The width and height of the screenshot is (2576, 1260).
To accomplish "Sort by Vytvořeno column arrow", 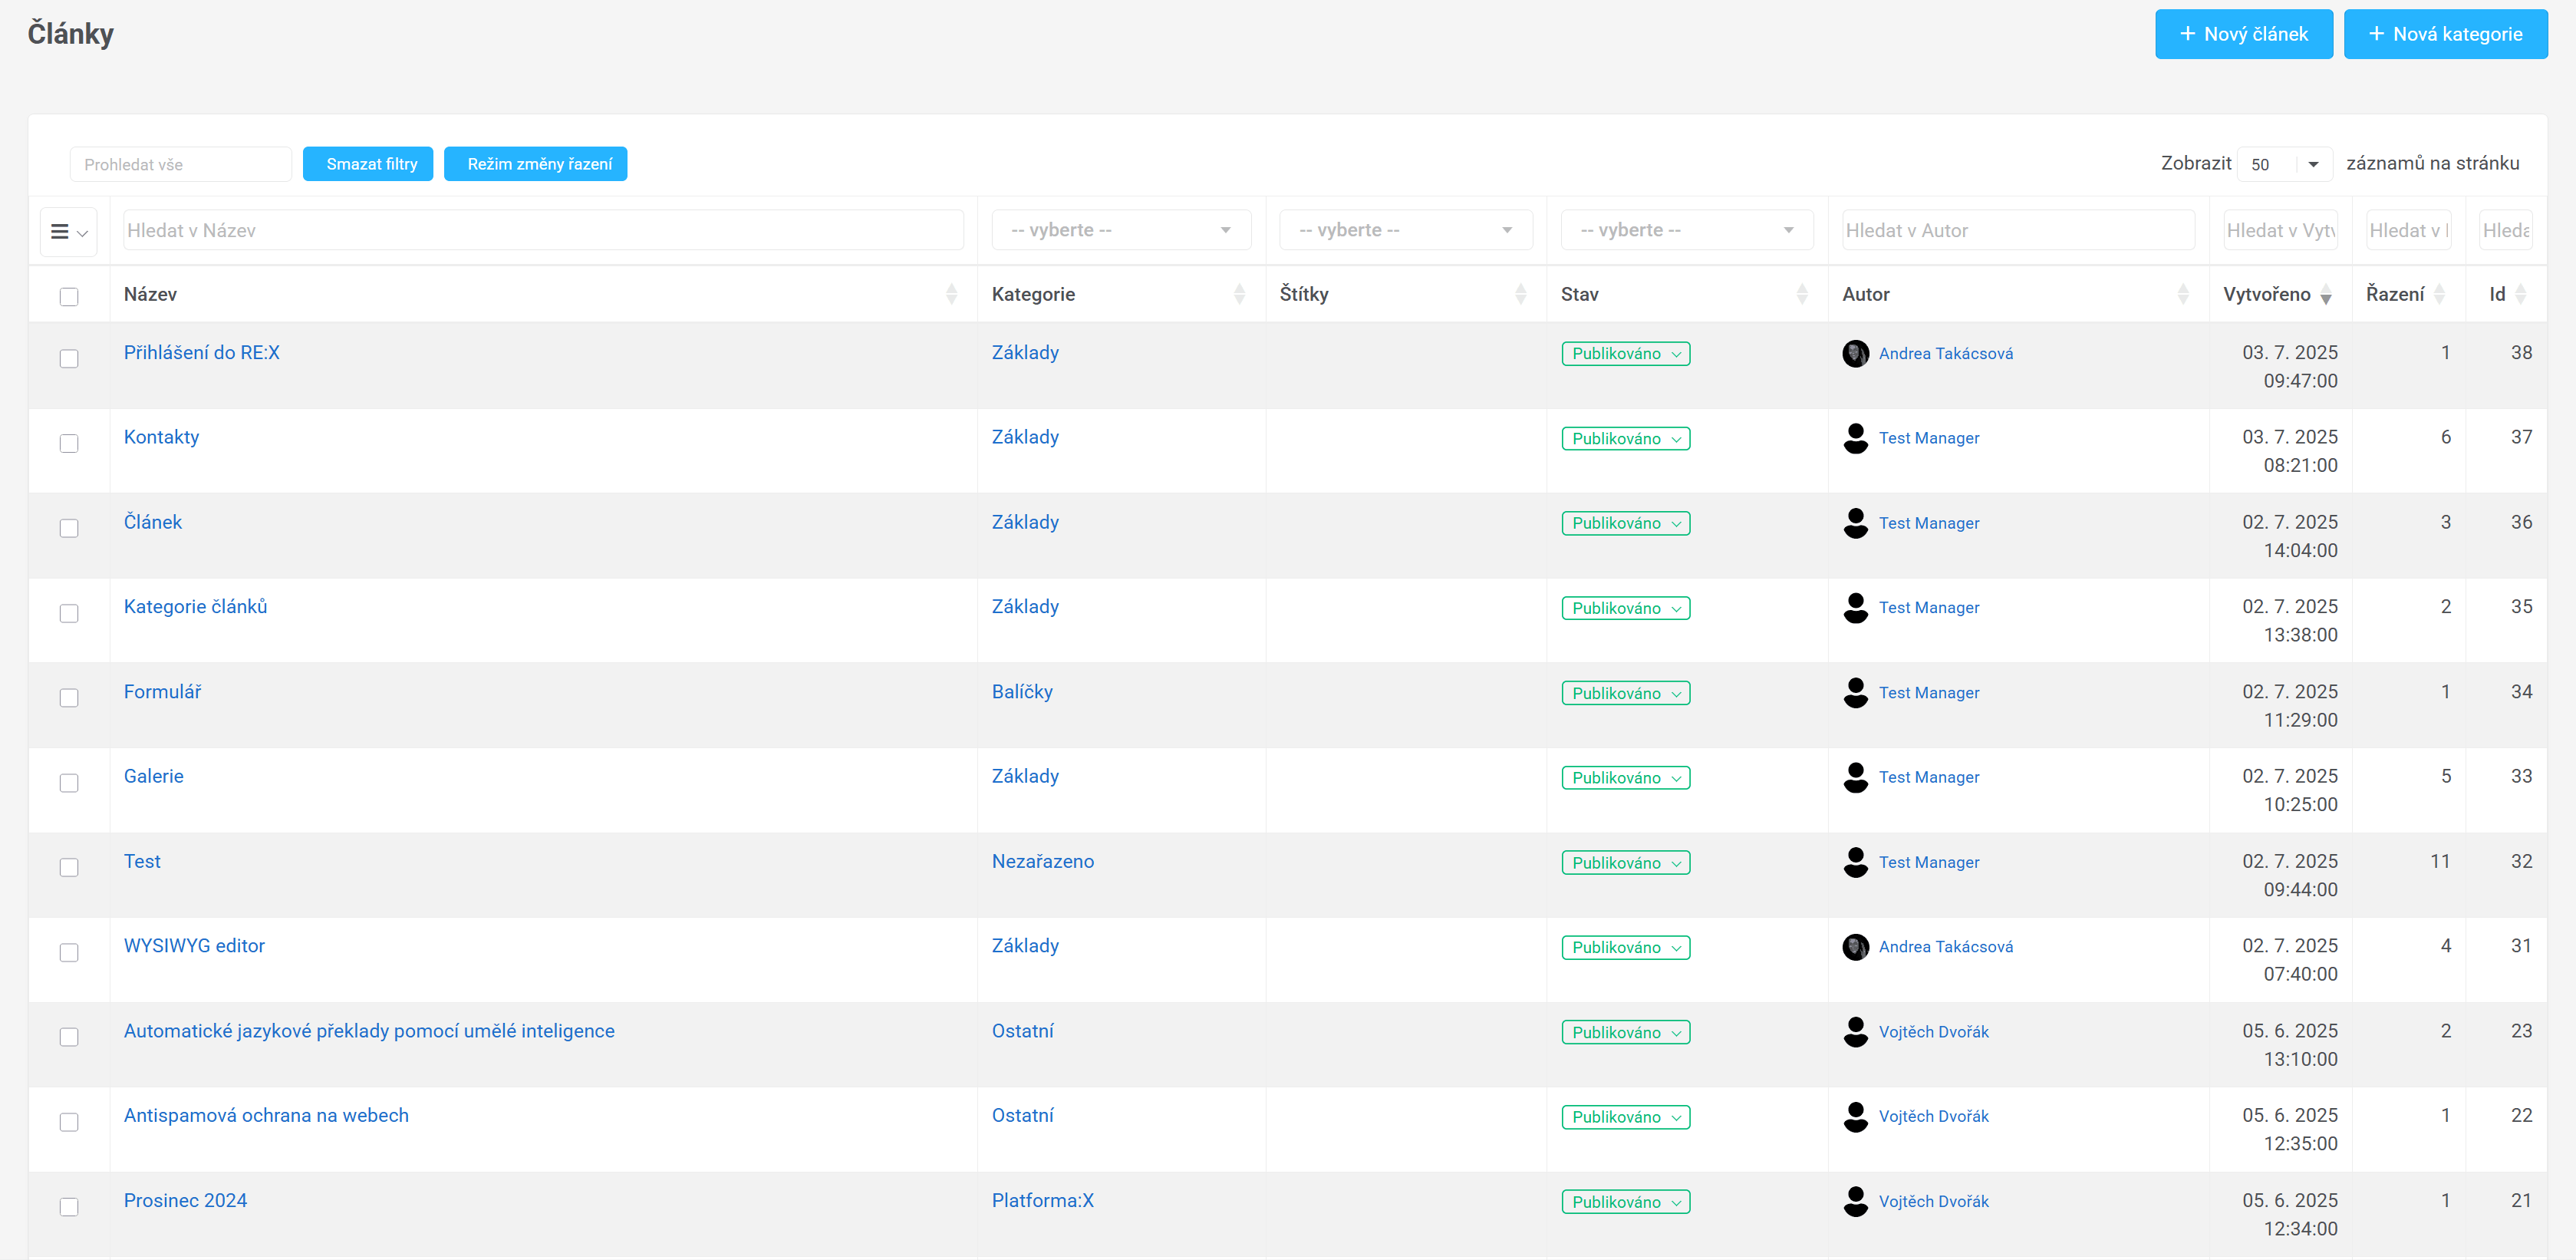I will pos(2326,295).
